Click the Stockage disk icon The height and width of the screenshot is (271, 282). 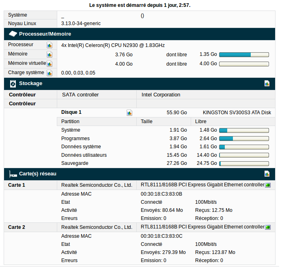[x=13, y=84]
